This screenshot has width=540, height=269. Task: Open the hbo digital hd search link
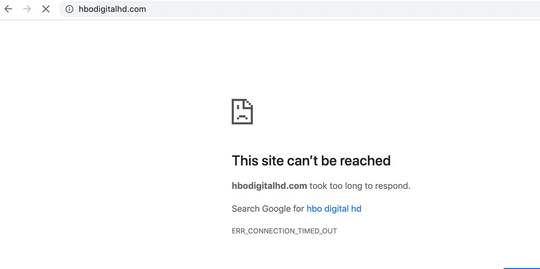334,209
